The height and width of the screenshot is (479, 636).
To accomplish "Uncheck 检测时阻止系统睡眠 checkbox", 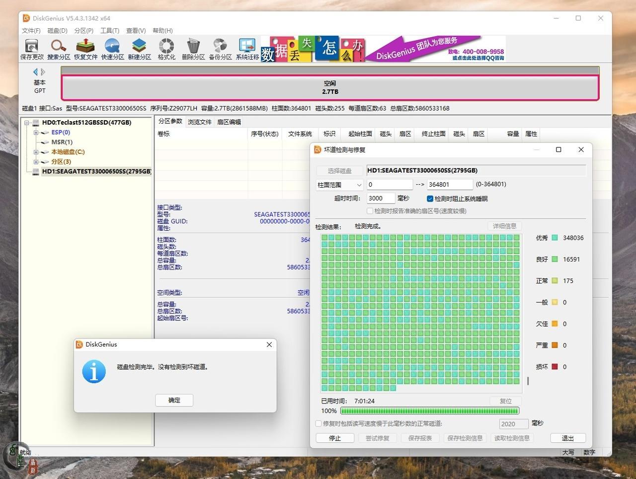I will (430, 199).
